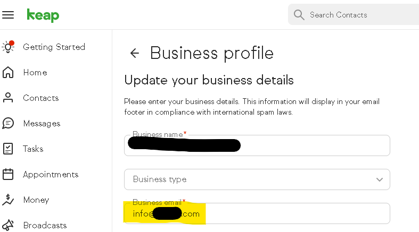Click the Appointments calendar icon
This screenshot has width=419, height=232.
[x=8, y=174]
